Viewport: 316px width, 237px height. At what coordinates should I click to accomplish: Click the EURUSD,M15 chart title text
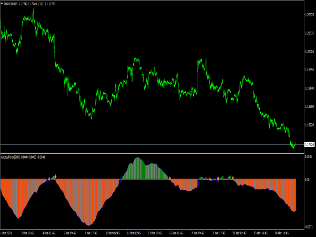pos(11,4)
